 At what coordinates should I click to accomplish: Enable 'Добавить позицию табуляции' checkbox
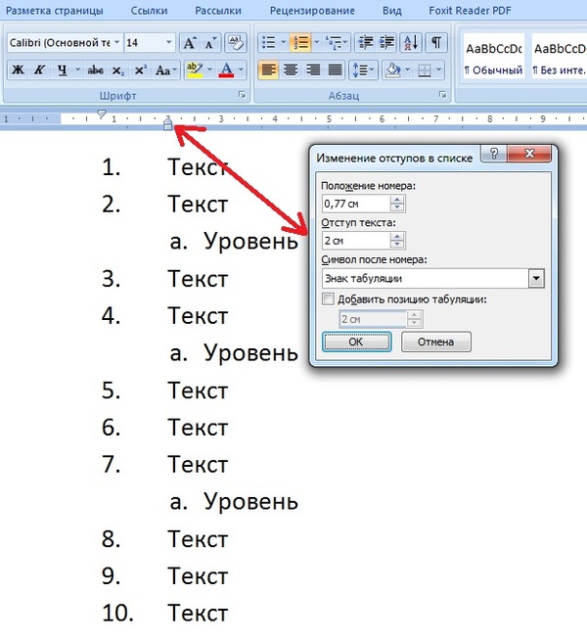(329, 299)
